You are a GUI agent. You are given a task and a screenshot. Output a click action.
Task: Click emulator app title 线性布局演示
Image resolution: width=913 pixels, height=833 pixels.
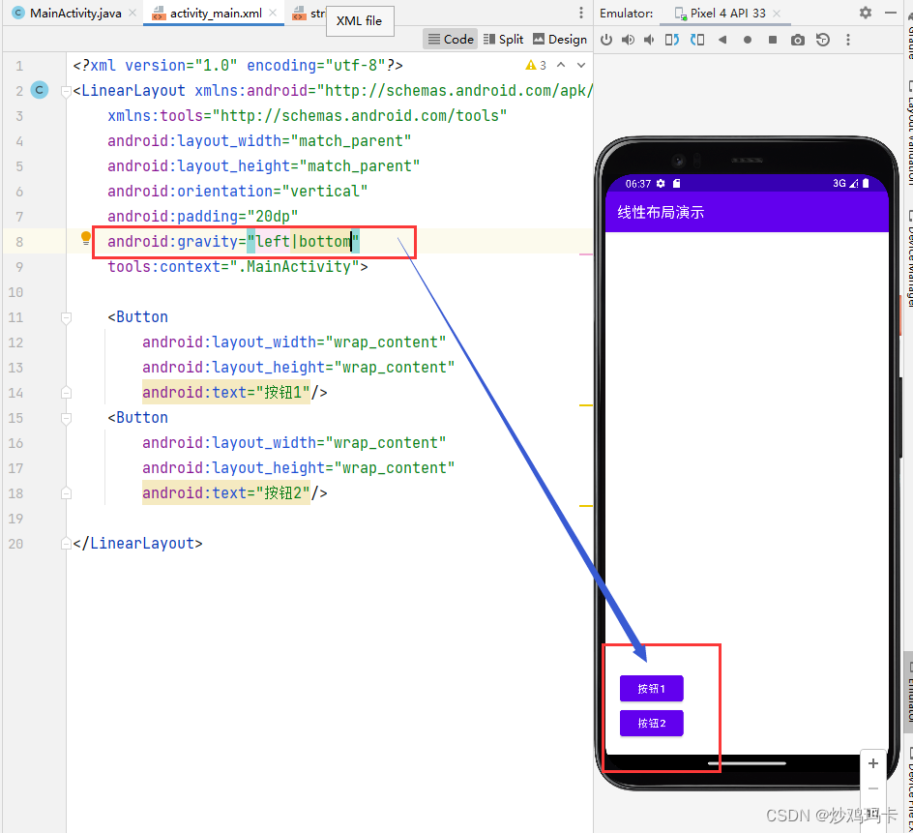pyautogui.click(x=661, y=212)
